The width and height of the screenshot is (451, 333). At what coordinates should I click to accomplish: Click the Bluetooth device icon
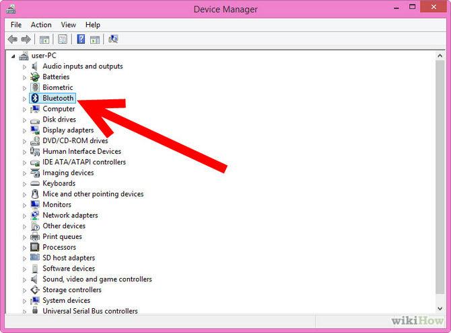coord(36,98)
